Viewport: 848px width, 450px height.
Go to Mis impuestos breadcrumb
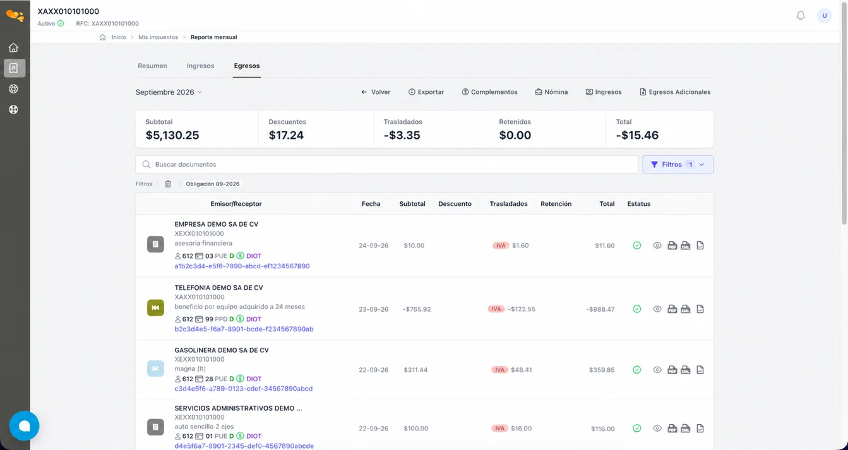click(x=158, y=37)
